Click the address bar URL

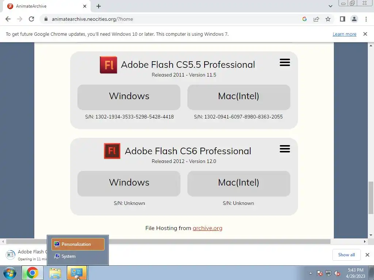(92, 19)
